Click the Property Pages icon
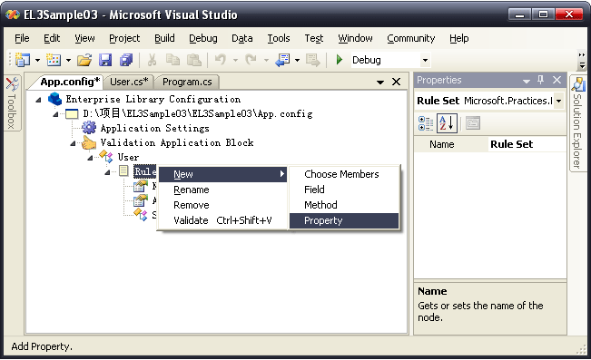This screenshot has width=591, height=360. pos(473,123)
